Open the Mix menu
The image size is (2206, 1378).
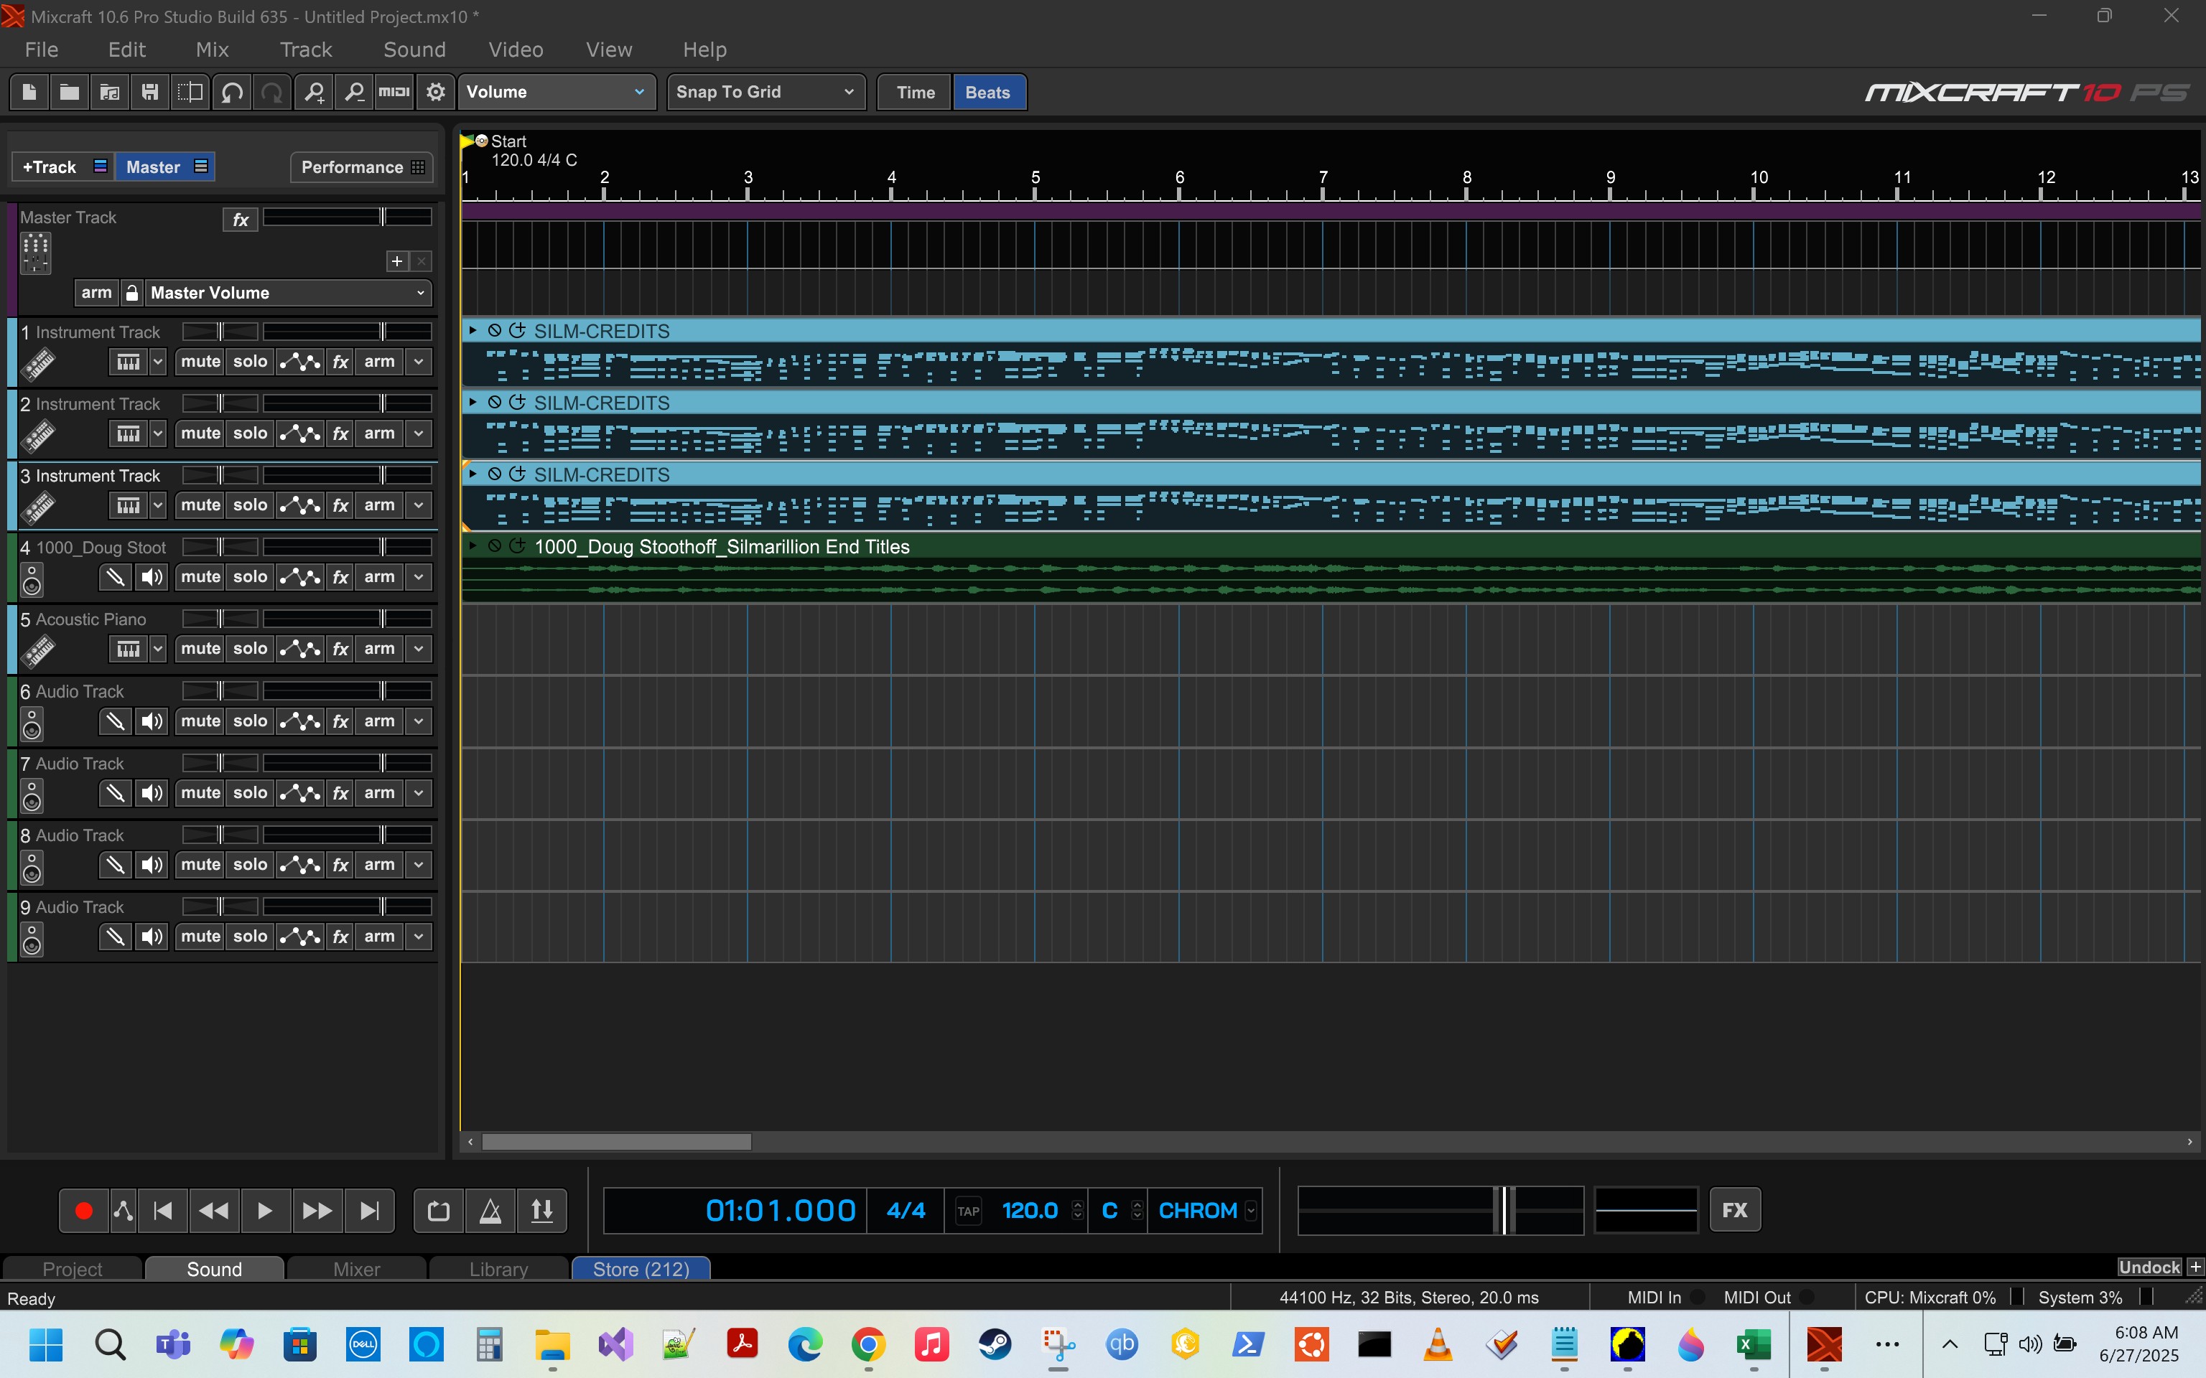coord(213,50)
